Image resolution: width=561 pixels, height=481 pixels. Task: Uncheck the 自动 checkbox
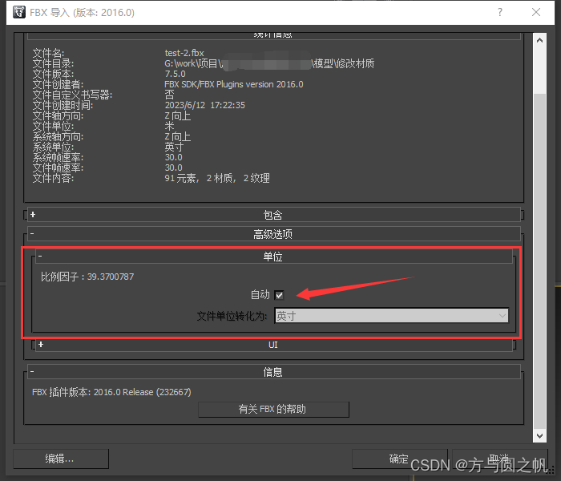(x=279, y=295)
